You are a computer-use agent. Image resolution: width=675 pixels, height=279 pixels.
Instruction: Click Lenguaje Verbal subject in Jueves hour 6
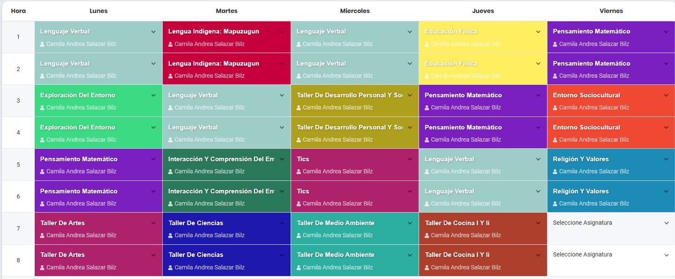[x=449, y=191]
